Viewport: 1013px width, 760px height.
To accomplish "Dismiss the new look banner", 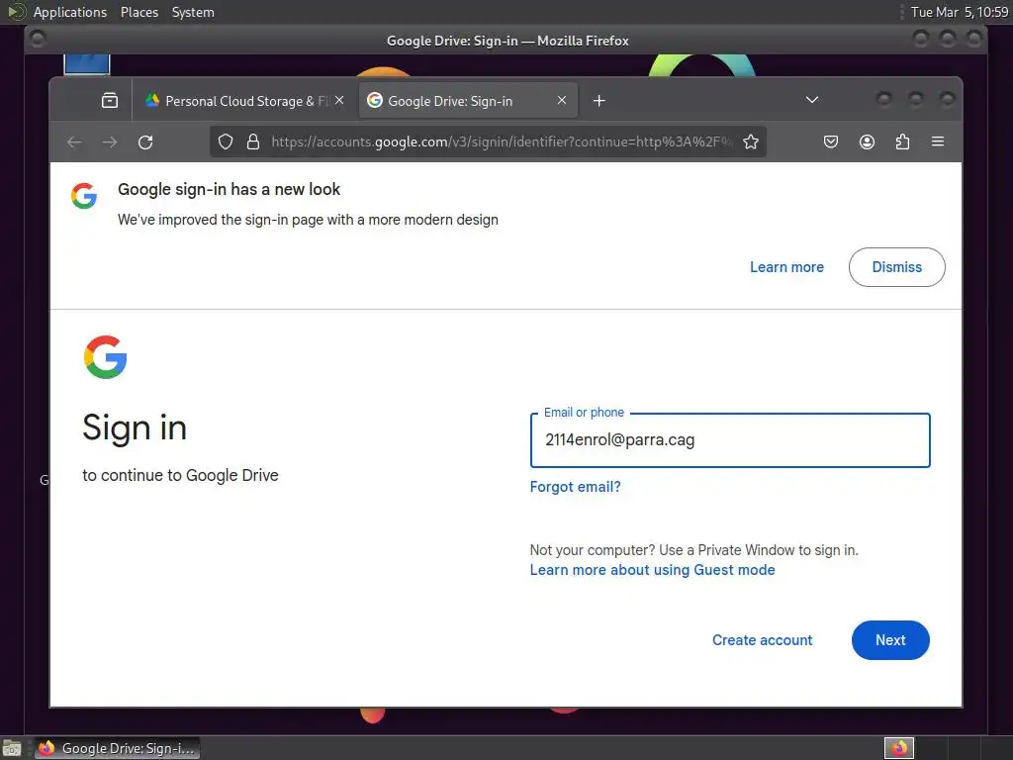I will [896, 267].
